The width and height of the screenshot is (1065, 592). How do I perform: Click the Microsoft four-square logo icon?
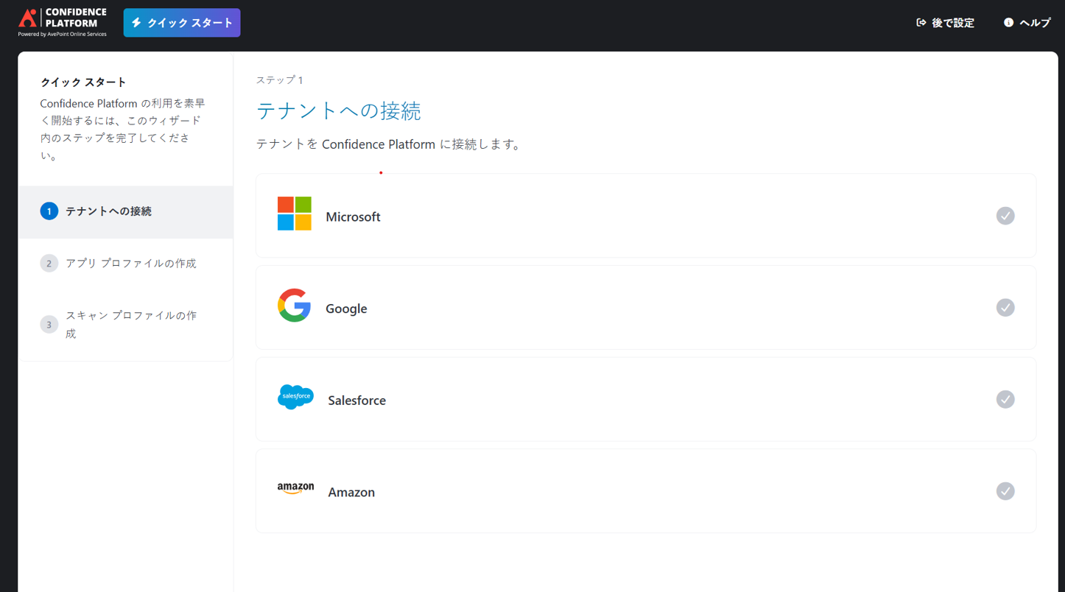295,214
